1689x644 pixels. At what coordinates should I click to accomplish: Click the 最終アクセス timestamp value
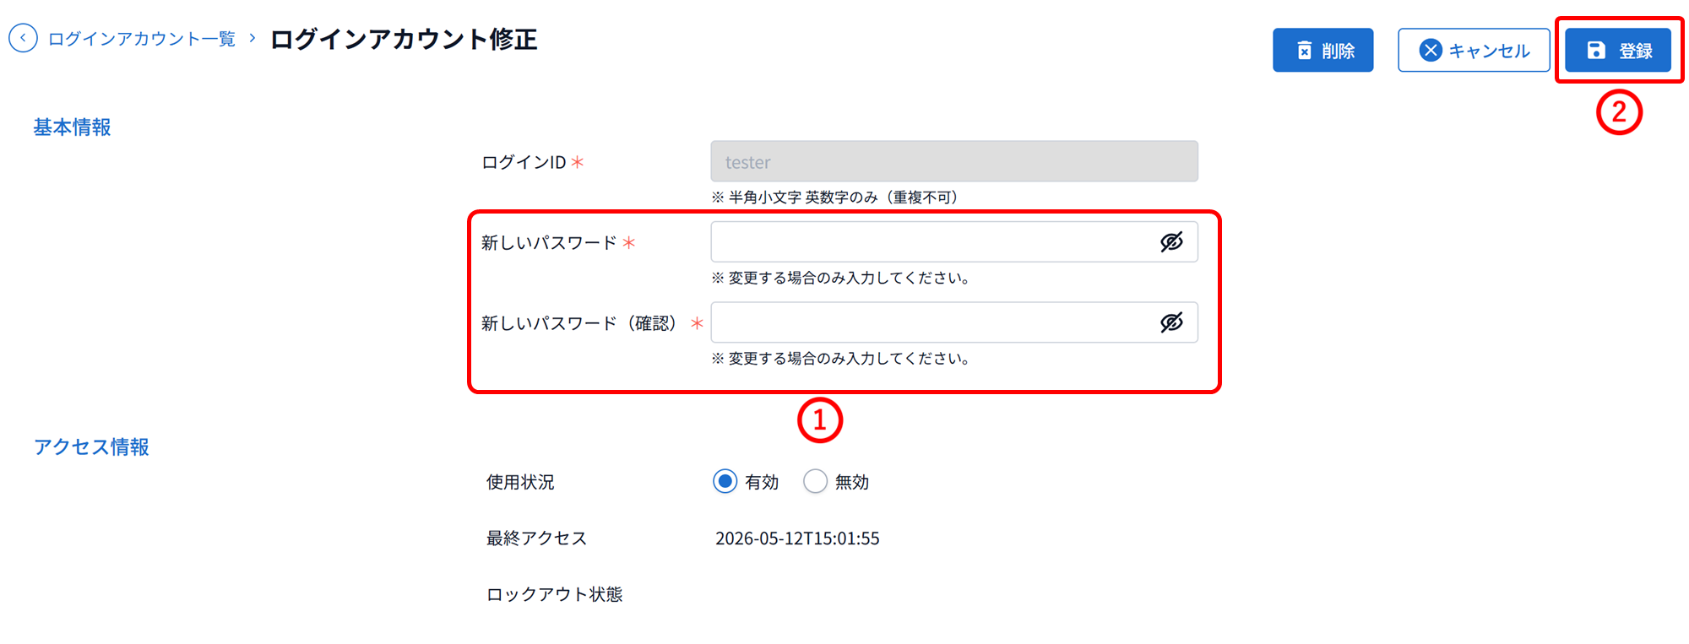pyautogui.click(x=797, y=538)
